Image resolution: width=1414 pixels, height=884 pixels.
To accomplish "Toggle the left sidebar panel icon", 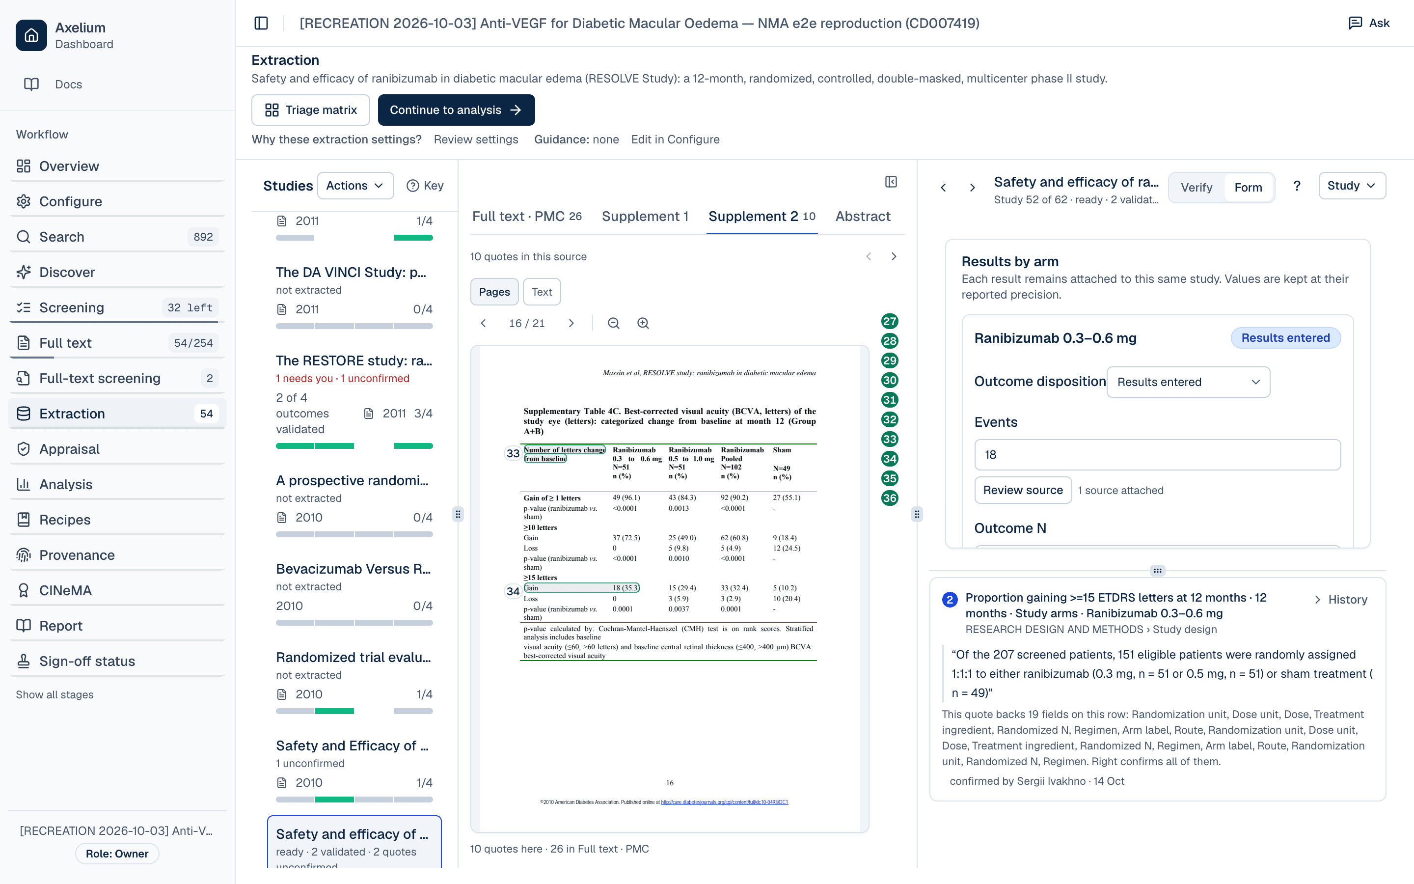I will pos(261,23).
